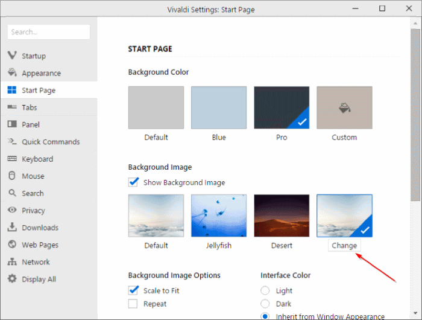Click the Change button under custom image

(344, 245)
